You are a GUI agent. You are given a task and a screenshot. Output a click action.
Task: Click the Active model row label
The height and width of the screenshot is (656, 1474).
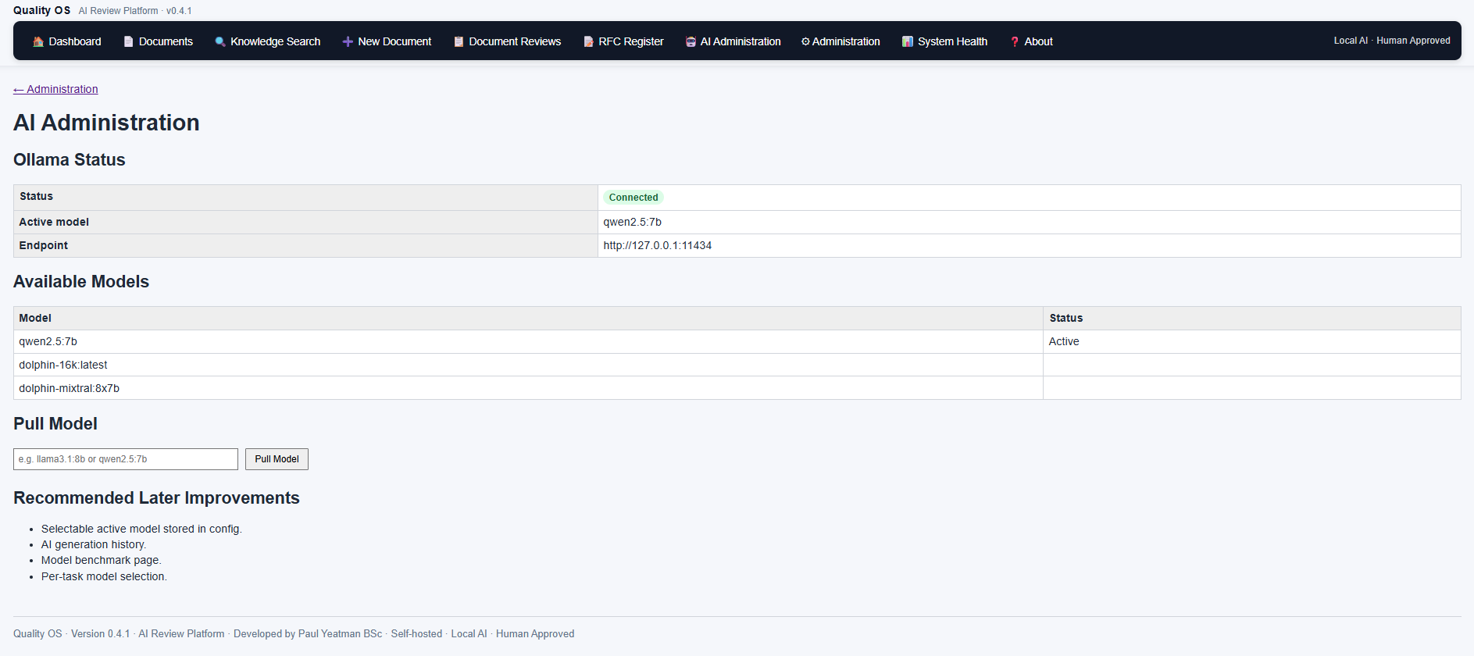[54, 222]
